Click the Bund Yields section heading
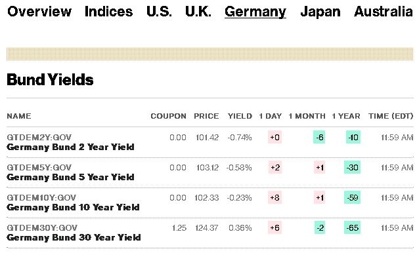This screenshot has width=417, height=253. (x=51, y=80)
